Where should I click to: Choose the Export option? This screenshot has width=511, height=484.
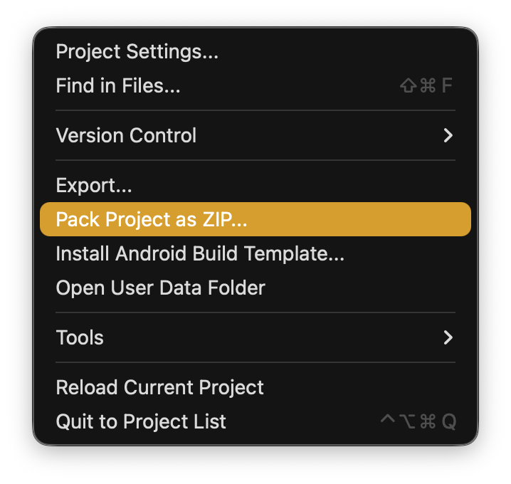tap(94, 186)
